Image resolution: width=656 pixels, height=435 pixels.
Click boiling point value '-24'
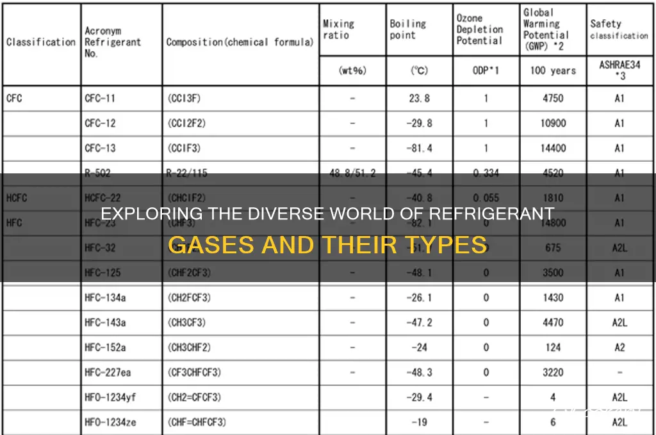(419, 347)
